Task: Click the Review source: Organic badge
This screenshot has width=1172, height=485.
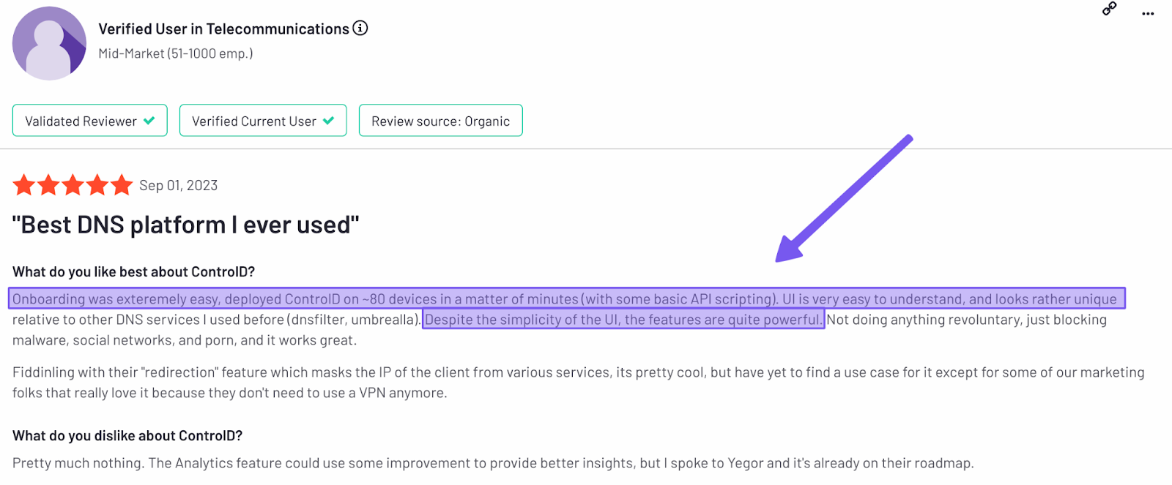Action: 440,121
